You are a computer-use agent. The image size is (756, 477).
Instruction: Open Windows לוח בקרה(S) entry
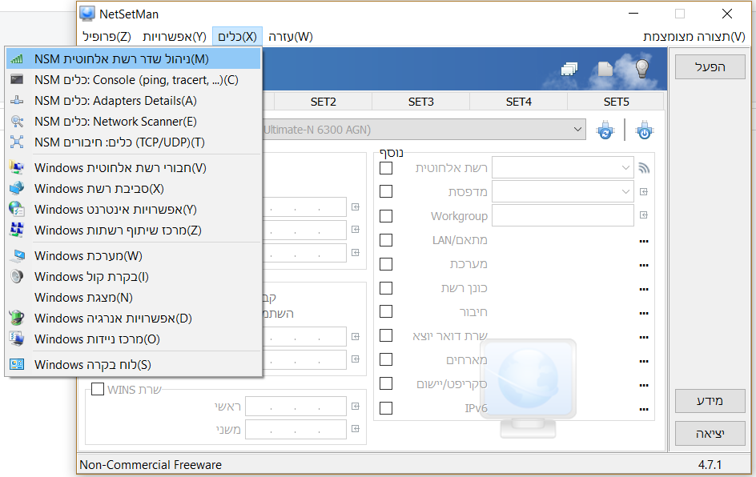tap(134, 365)
